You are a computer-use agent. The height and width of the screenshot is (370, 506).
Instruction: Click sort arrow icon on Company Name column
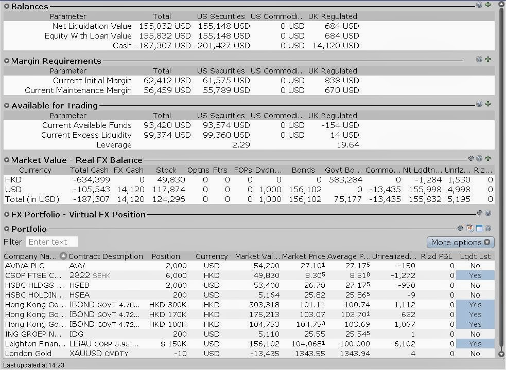point(63,256)
